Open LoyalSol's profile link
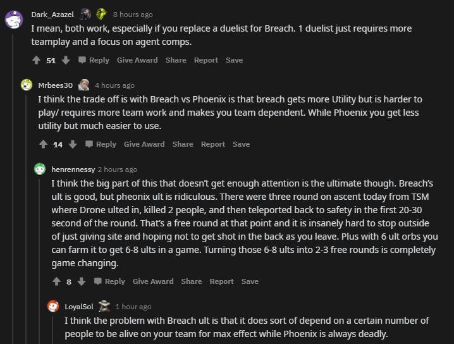The height and width of the screenshot is (344, 454). point(79,307)
